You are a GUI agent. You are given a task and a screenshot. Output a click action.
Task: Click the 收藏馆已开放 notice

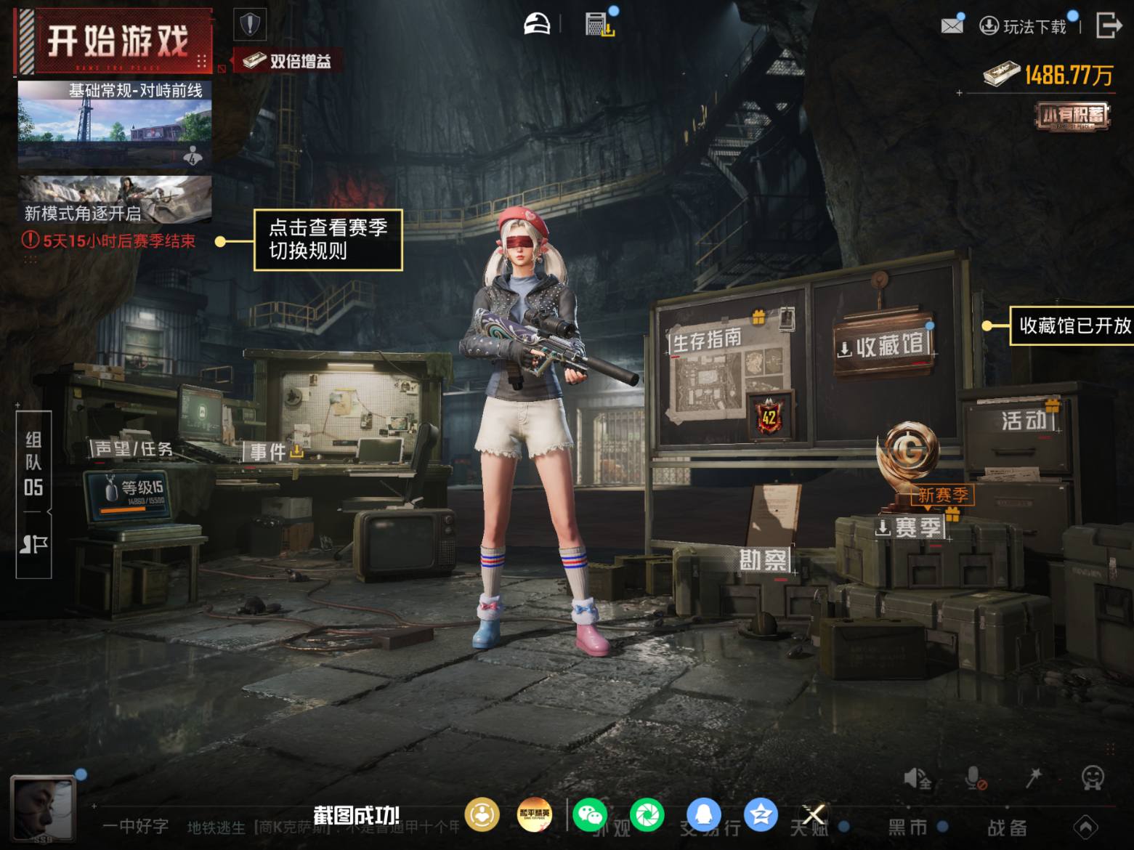[1072, 325]
